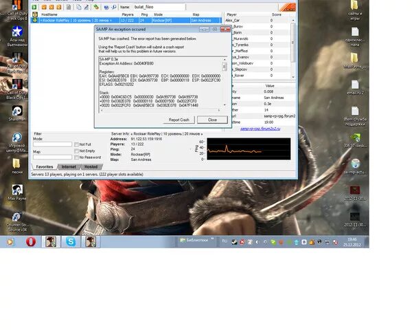Click player Alex_Car in player list
Viewport: 412px width, 330px height.
coord(232,20)
